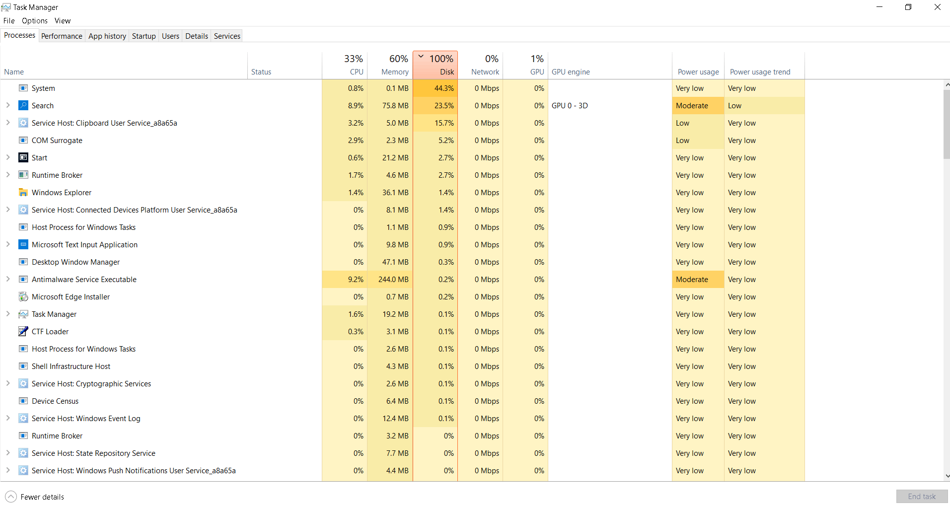950x507 pixels.
Task: Switch to the Performance tab
Action: click(x=62, y=36)
